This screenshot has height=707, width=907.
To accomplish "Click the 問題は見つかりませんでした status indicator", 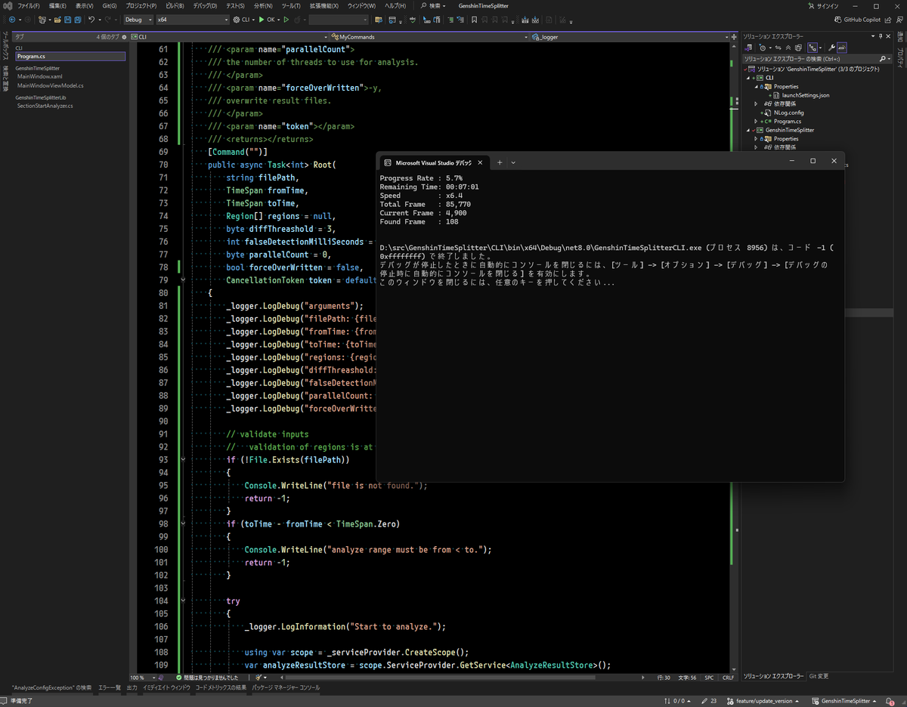I will click(x=208, y=678).
